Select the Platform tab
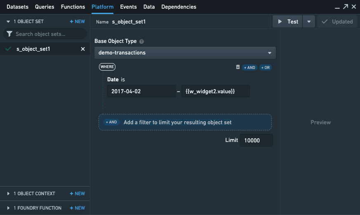 (x=102, y=7)
